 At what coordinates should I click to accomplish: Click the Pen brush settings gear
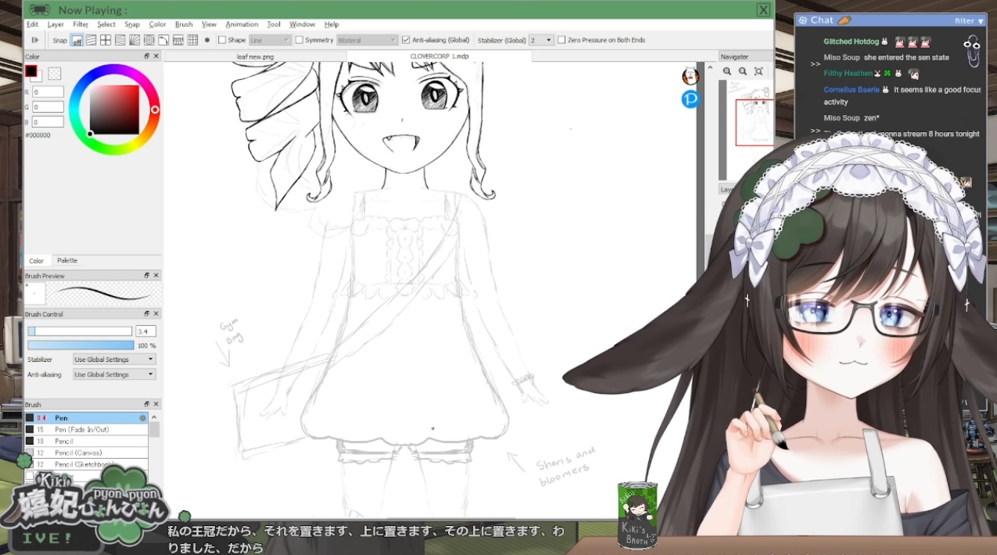pos(143,418)
